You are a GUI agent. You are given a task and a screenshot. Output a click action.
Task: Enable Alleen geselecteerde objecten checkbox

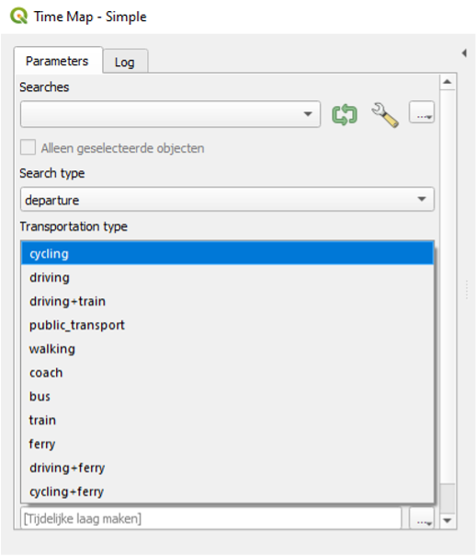[28, 147]
